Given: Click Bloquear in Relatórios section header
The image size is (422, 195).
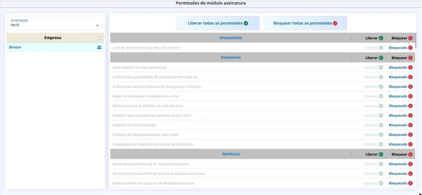Looking at the screenshot, I should pyautogui.click(x=402, y=58).
